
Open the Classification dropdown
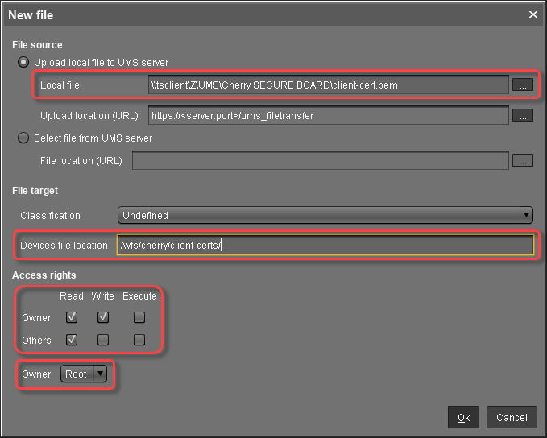(325, 215)
